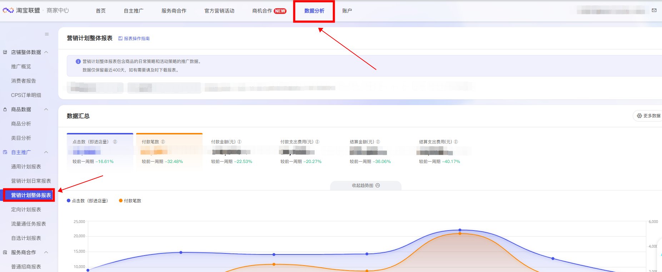Switch to 官方营销活动 tab
This screenshot has height=272, width=662.
[219, 11]
